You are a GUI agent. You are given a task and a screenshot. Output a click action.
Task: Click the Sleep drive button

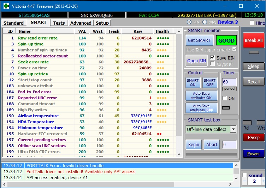pyautogui.click(x=253, y=66)
